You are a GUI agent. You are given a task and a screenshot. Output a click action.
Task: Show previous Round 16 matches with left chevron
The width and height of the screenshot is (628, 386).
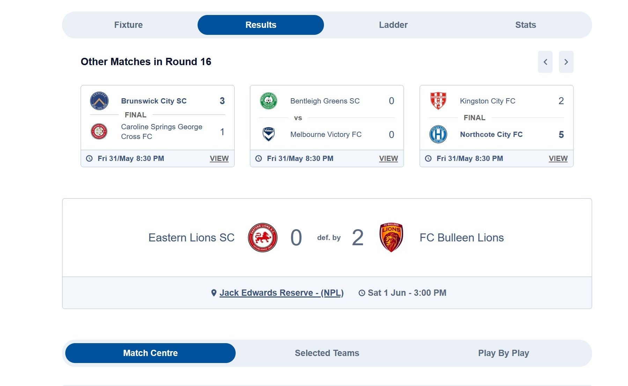coord(545,62)
